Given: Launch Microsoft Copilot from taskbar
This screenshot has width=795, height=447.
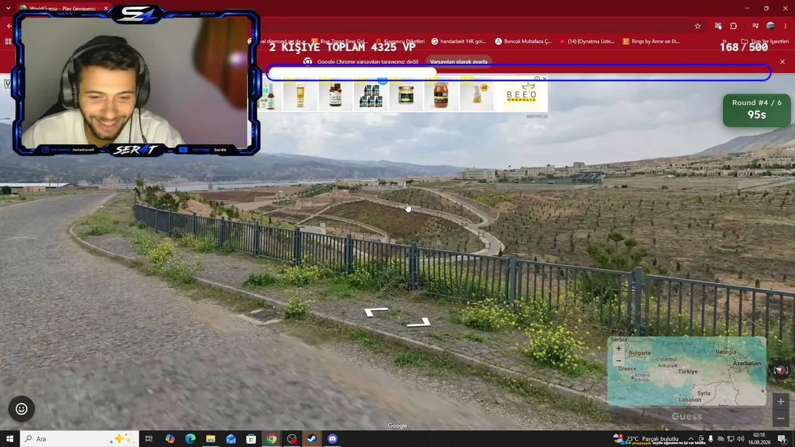Looking at the screenshot, I should 170,439.
